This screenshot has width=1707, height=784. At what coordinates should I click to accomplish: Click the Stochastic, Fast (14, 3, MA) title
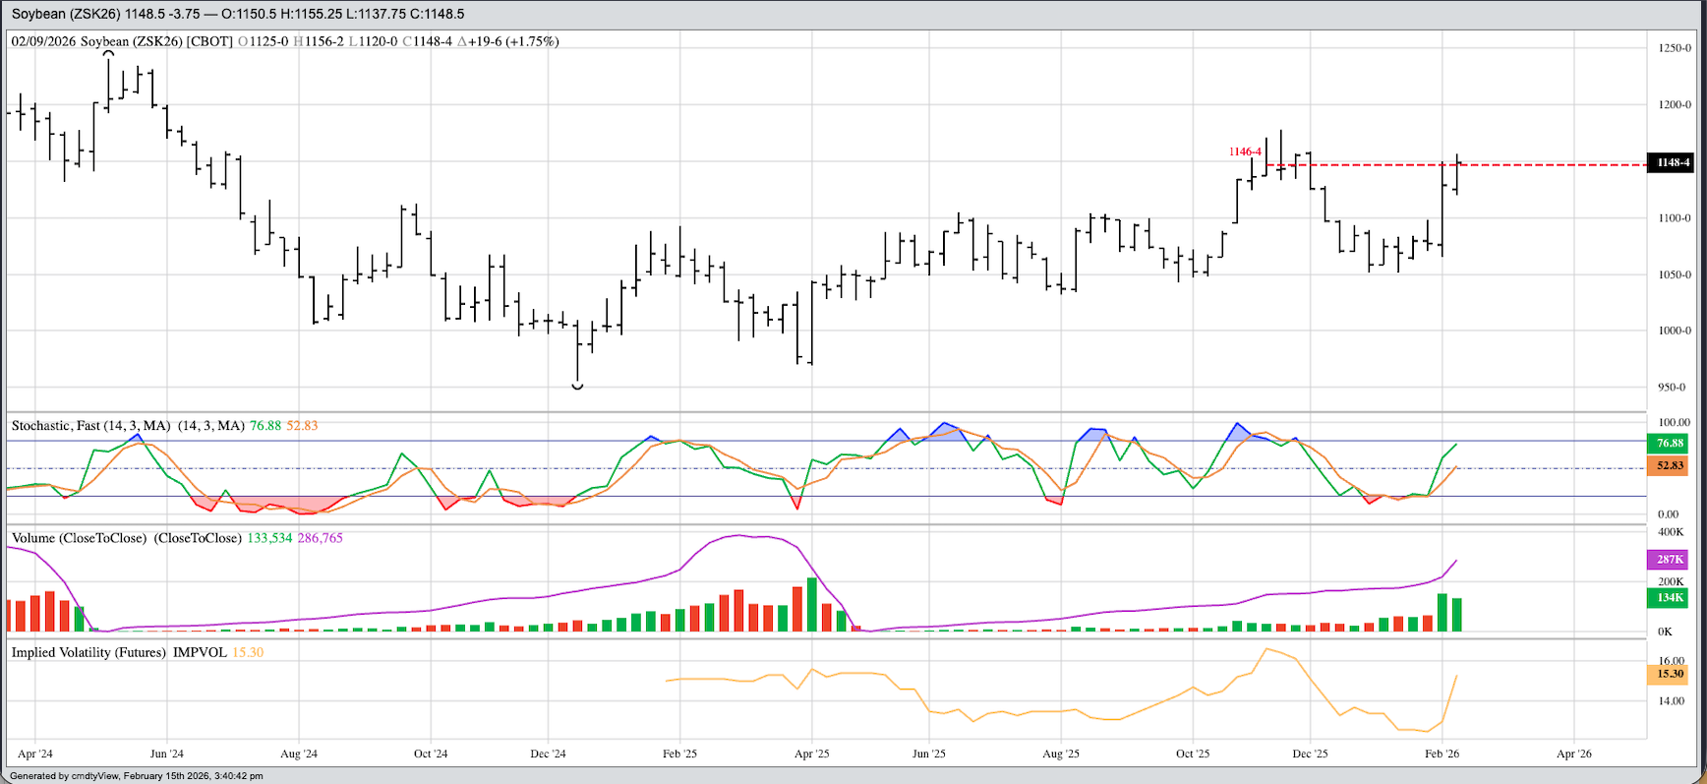coord(128,426)
